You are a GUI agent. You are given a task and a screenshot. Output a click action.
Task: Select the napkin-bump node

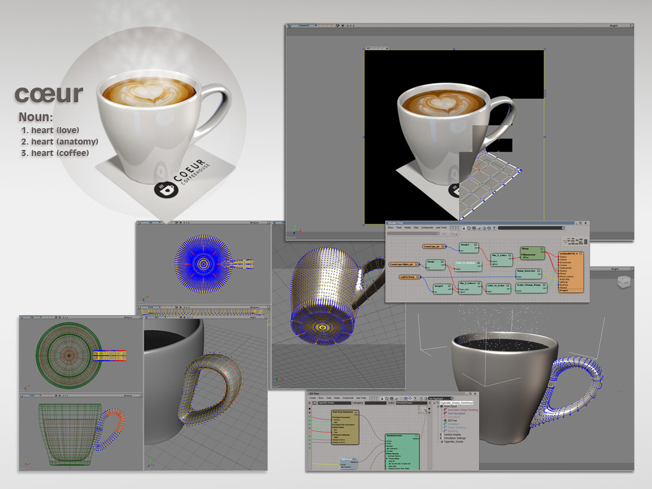click(410, 277)
